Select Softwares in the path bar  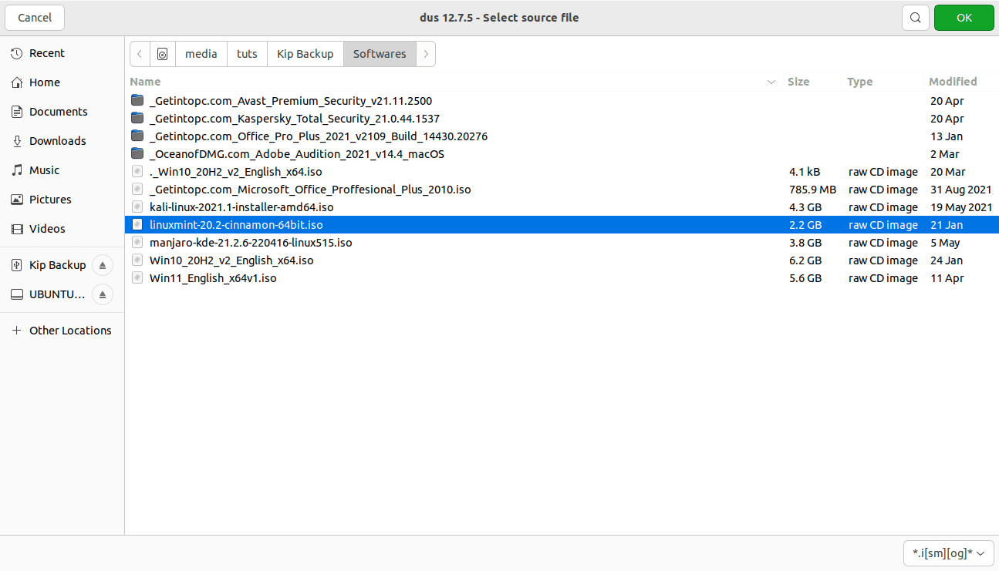(380, 54)
